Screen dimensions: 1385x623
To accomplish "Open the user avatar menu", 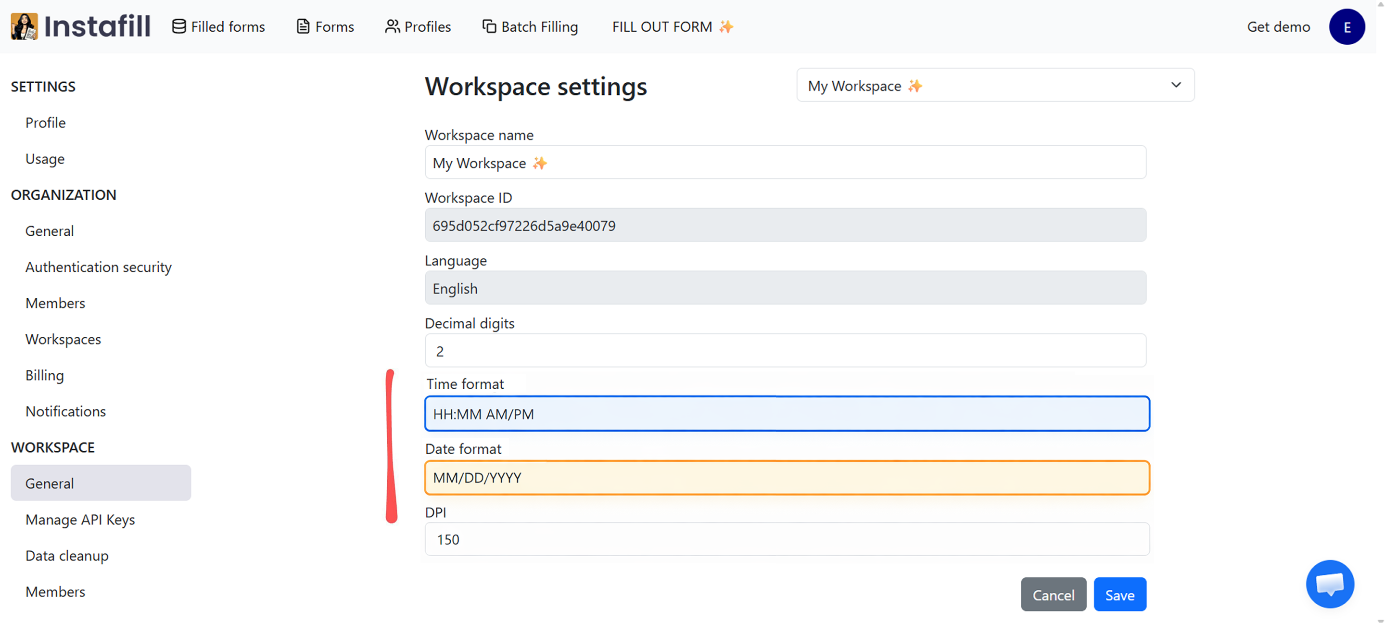I will pyautogui.click(x=1347, y=26).
